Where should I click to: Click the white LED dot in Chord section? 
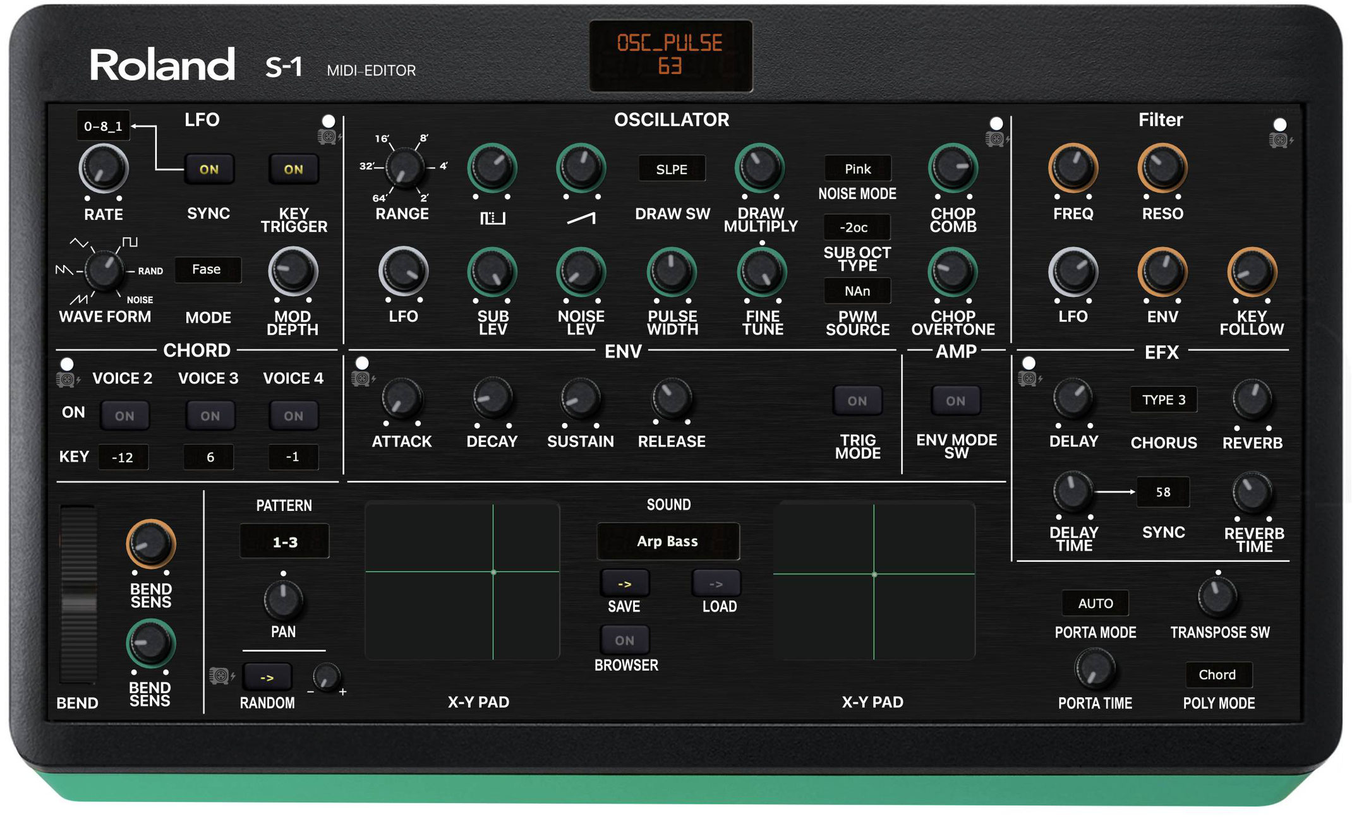click(x=67, y=364)
